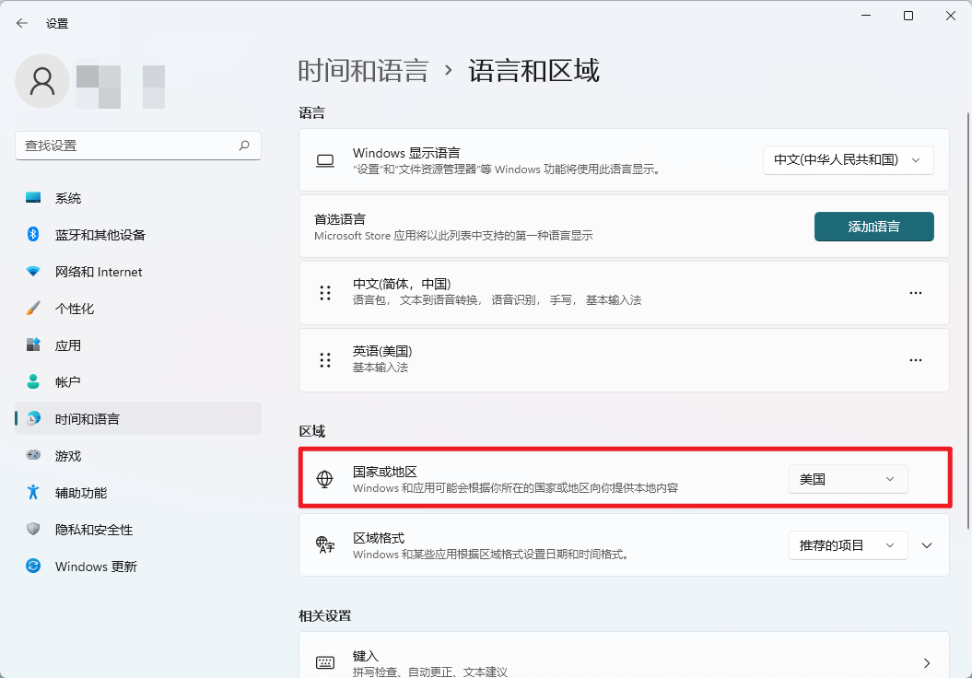Click the 添加语言 button
The image size is (972, 678).
pos(873,226)
